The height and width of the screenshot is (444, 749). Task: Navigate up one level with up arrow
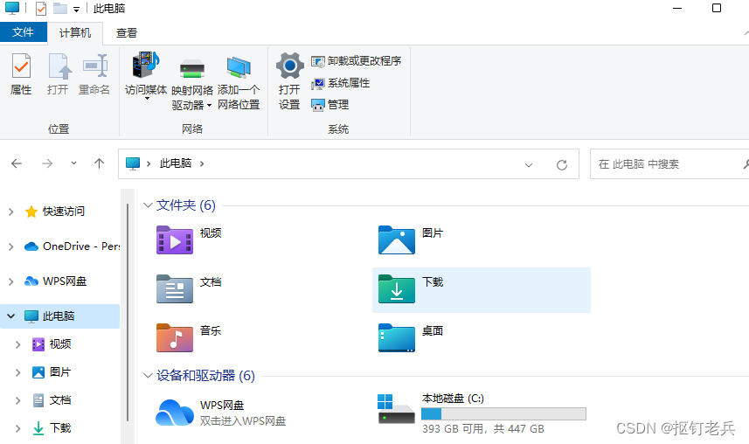point(100,163)
